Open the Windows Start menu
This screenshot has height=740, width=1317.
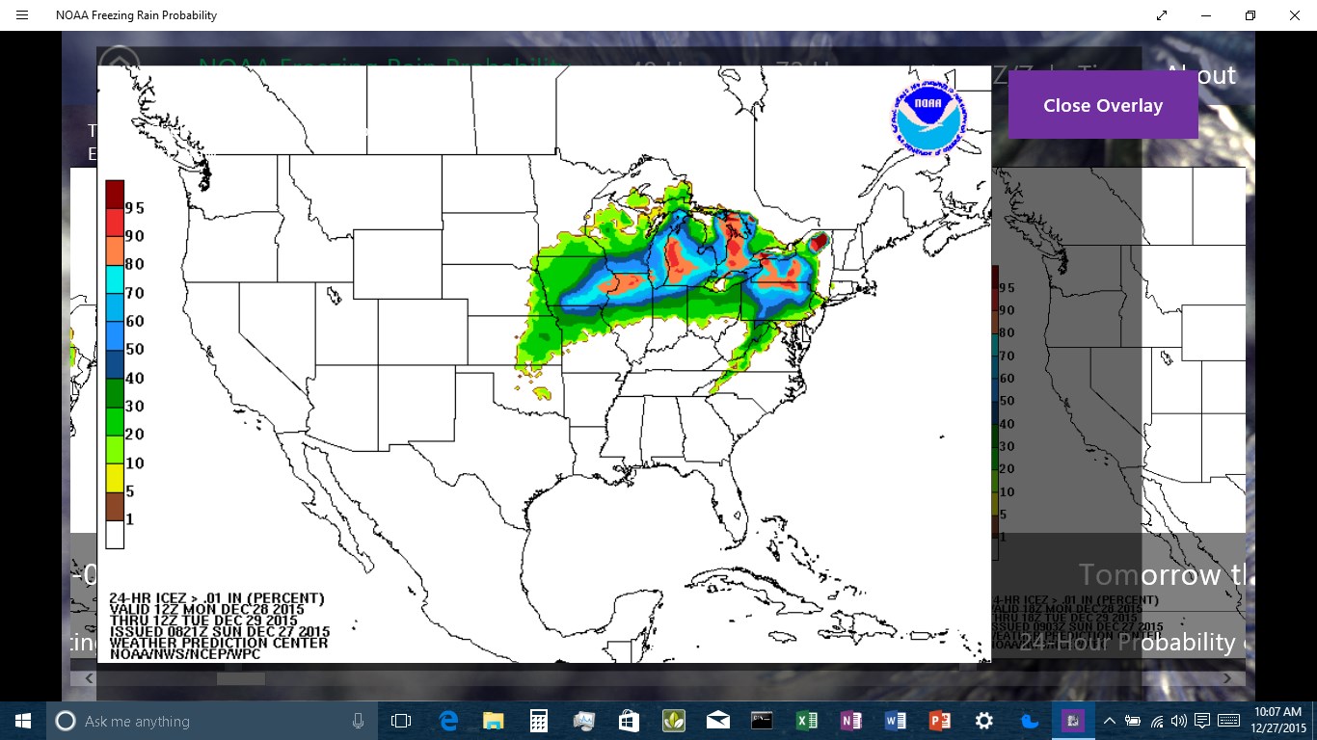coord(23,721)
